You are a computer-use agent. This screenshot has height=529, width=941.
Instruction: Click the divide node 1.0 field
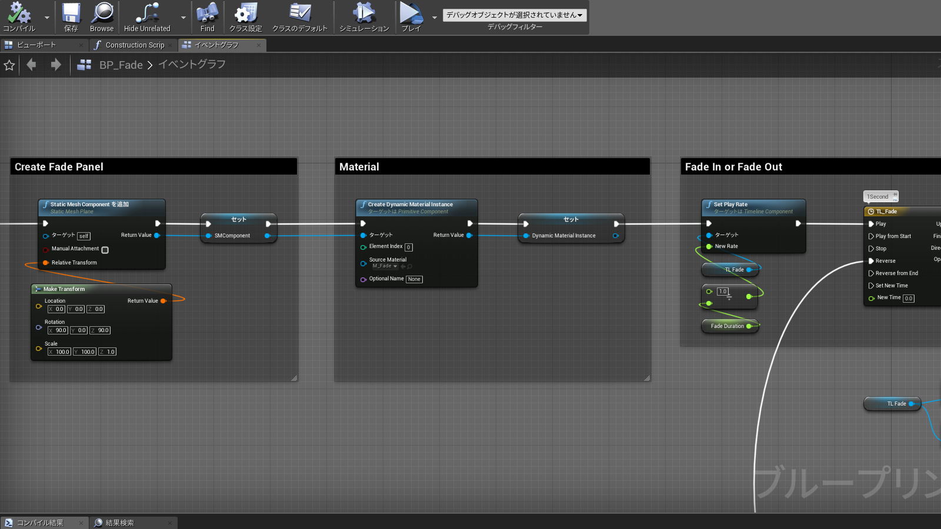[x=723, y=292]
